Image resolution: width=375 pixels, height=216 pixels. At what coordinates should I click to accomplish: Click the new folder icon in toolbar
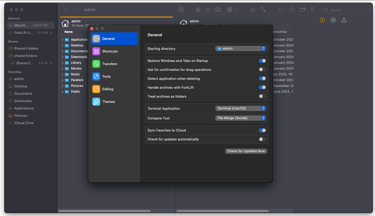tap(302, 10)
